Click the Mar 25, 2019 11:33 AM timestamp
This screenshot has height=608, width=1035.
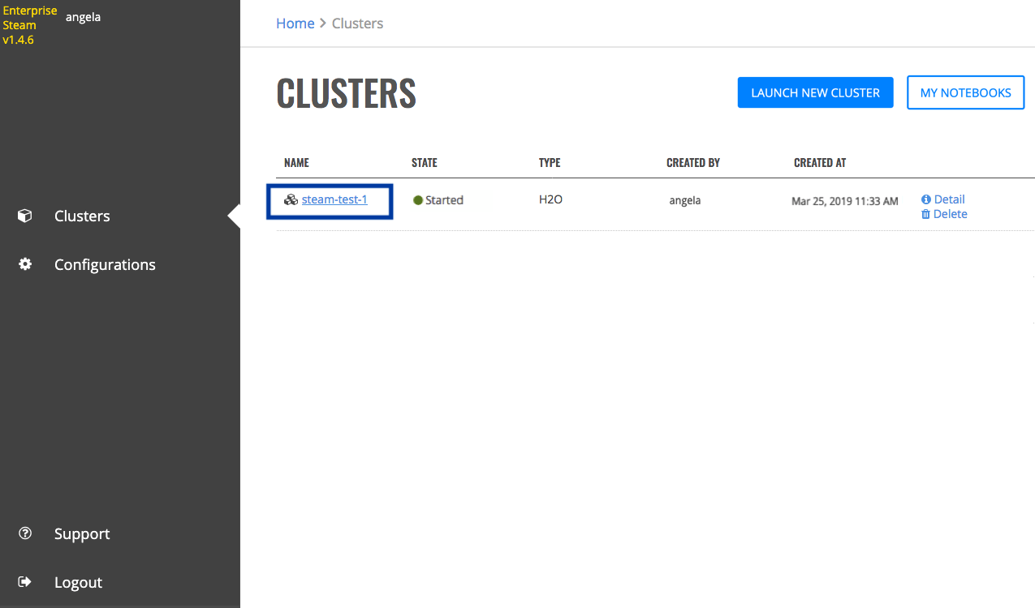click(x=845, y=201)
